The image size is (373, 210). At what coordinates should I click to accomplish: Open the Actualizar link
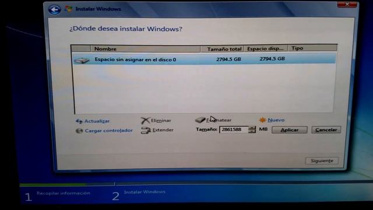point(97,121)
